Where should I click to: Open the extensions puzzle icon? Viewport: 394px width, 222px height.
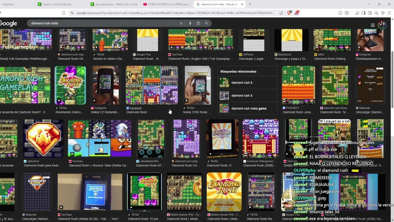point(340,13)
